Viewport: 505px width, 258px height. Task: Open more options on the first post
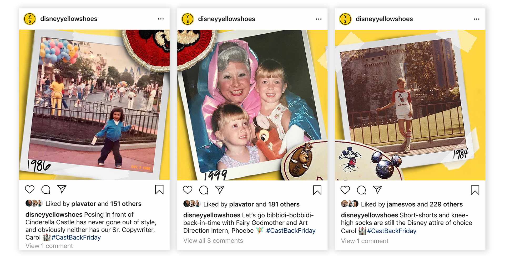(161, 19)
